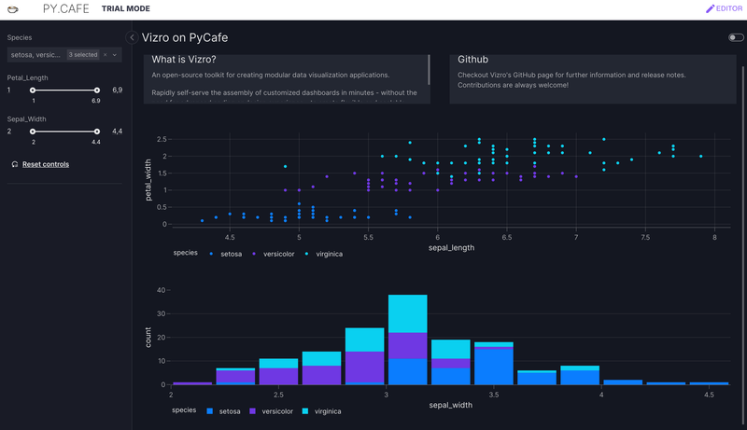Collapse the sidebar with chevron button
The height and width of the screenshot is (430, 747).
tap(132, 37)
